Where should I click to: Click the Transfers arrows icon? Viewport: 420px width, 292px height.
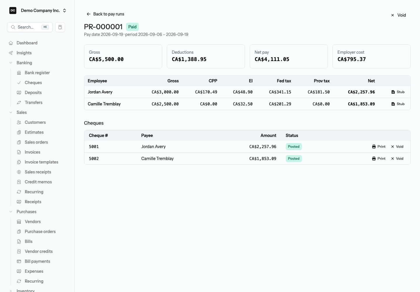click(x=19, y=102)
